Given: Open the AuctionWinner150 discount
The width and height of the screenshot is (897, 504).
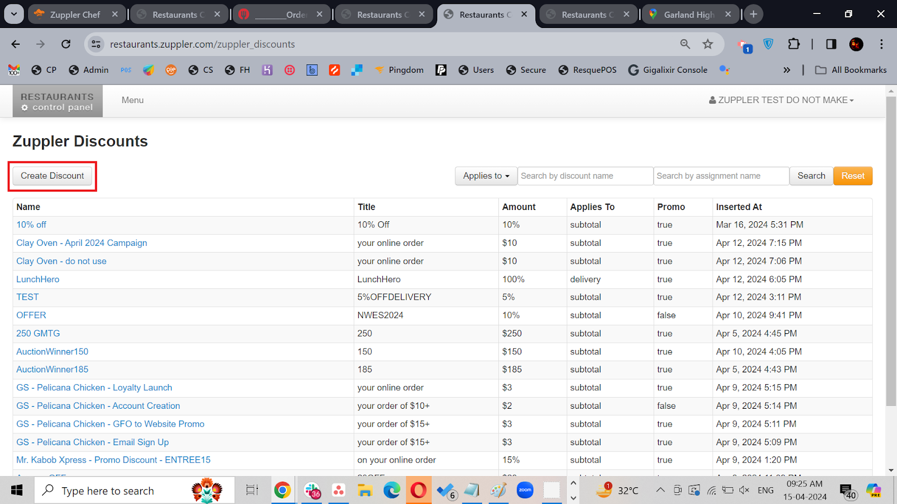Looking at the screenshot, I should pyautogui.click(x=52, y=352).
